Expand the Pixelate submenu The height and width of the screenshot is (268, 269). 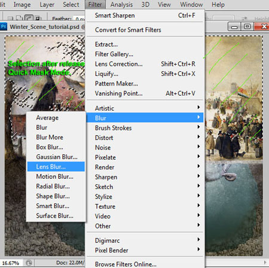pyautogui.click(x=145, y=157)
